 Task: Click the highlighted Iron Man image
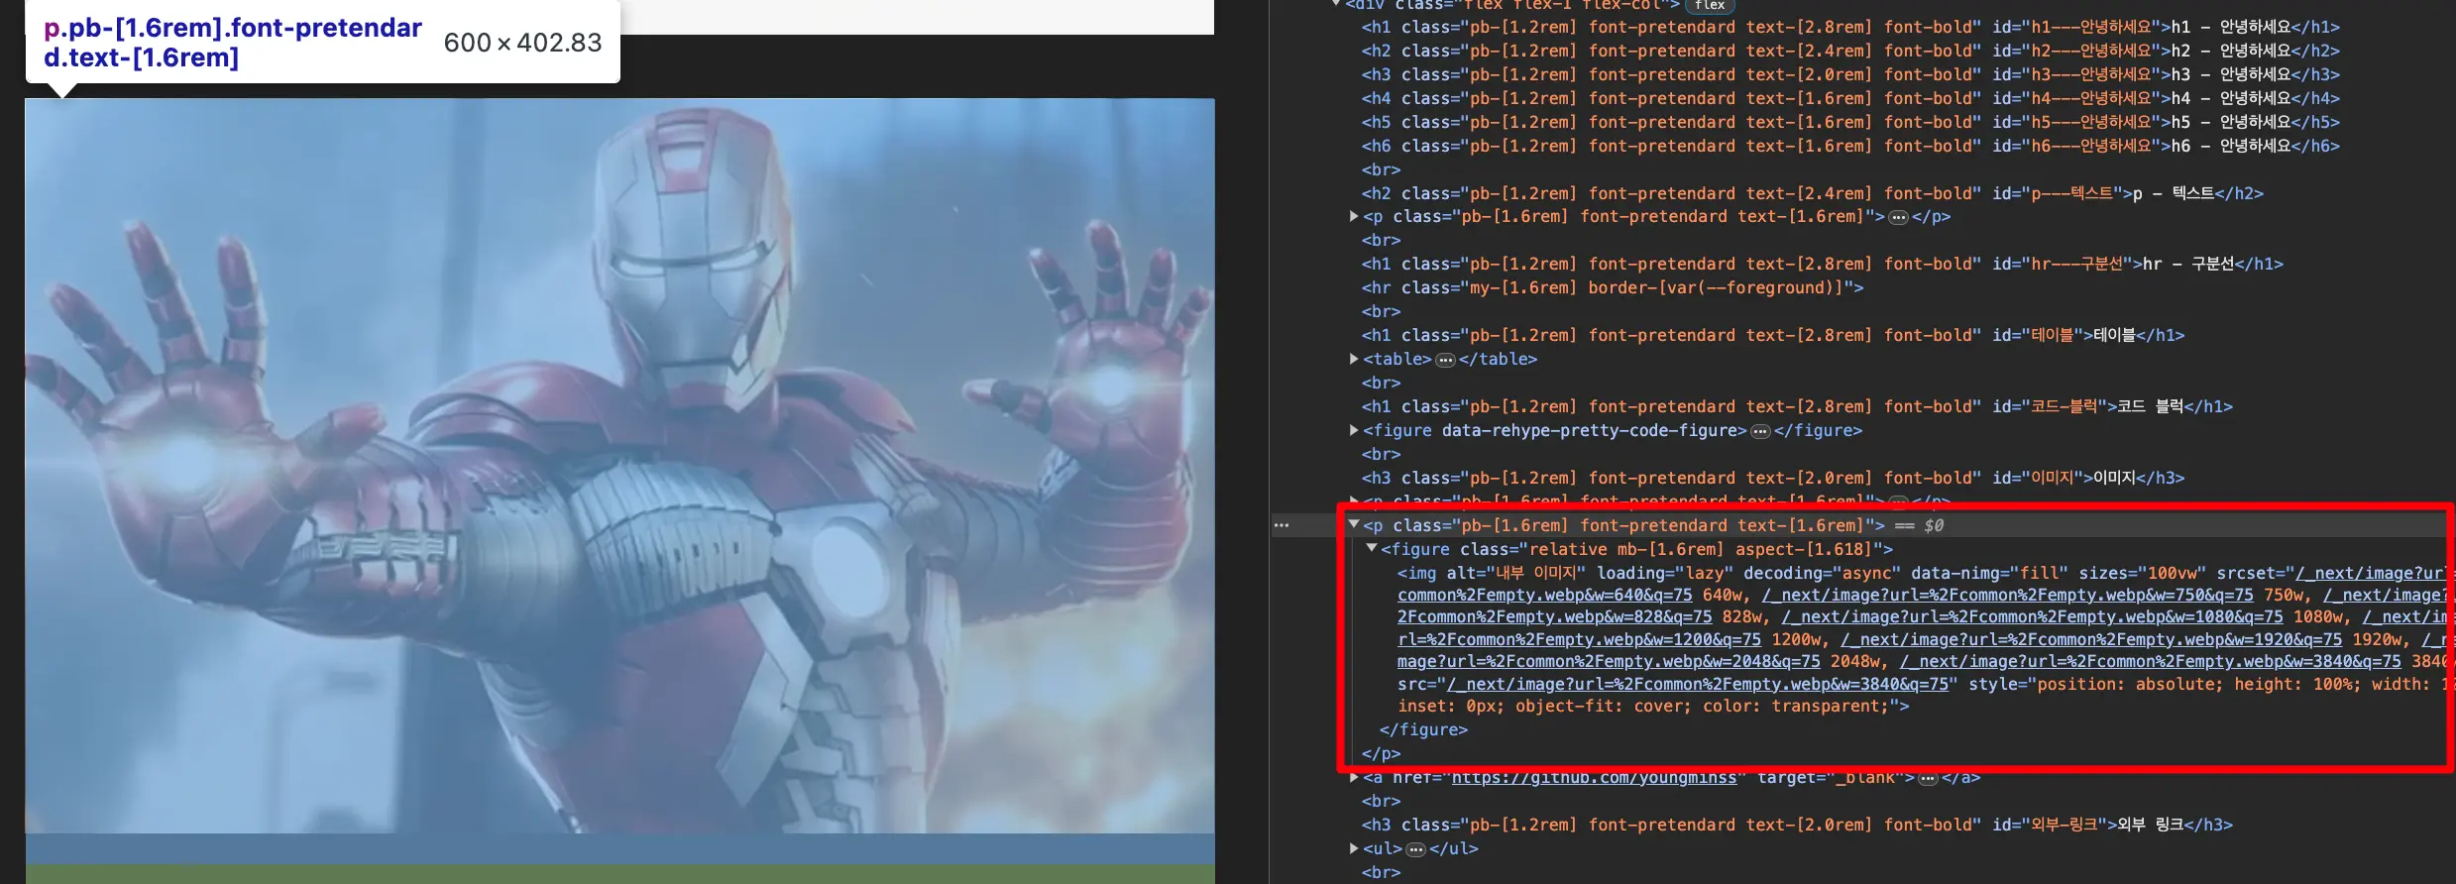click(x=619, y=466)
